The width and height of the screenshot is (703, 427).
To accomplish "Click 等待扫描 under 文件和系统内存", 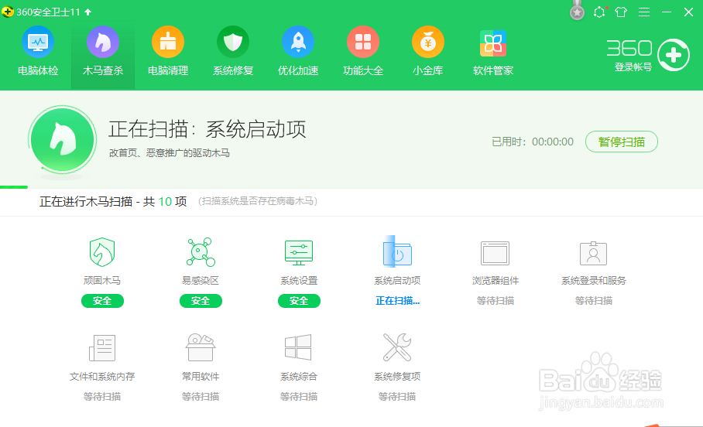I will point(102,397).
